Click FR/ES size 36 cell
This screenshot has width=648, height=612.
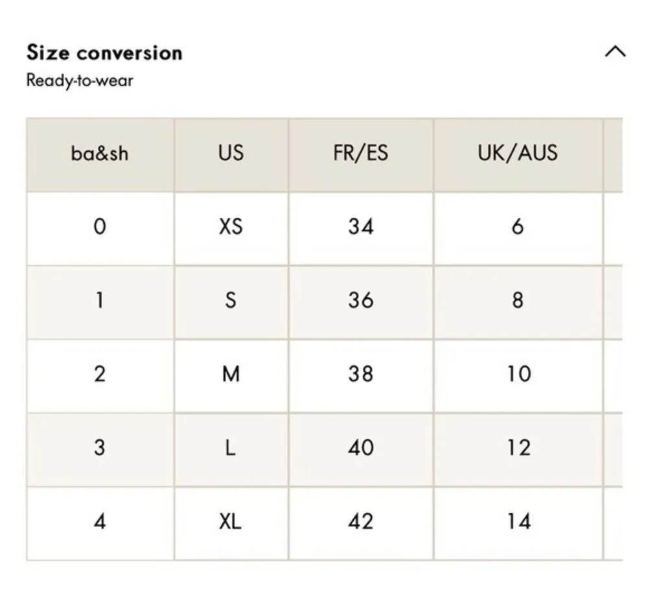(x=360, y=301)
